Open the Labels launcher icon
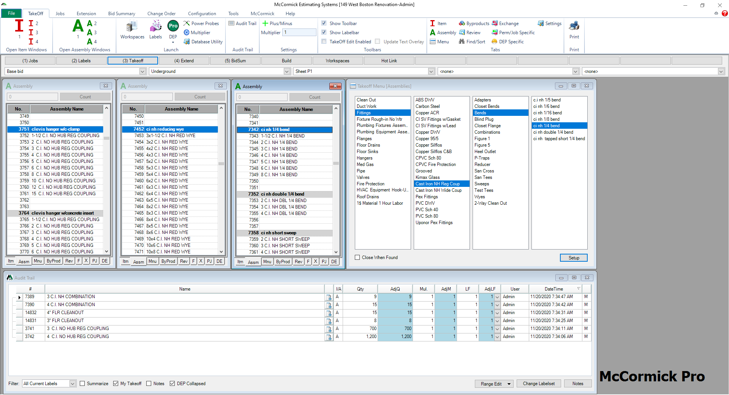Viewport: 729px width, 395px height. [155, 30]
